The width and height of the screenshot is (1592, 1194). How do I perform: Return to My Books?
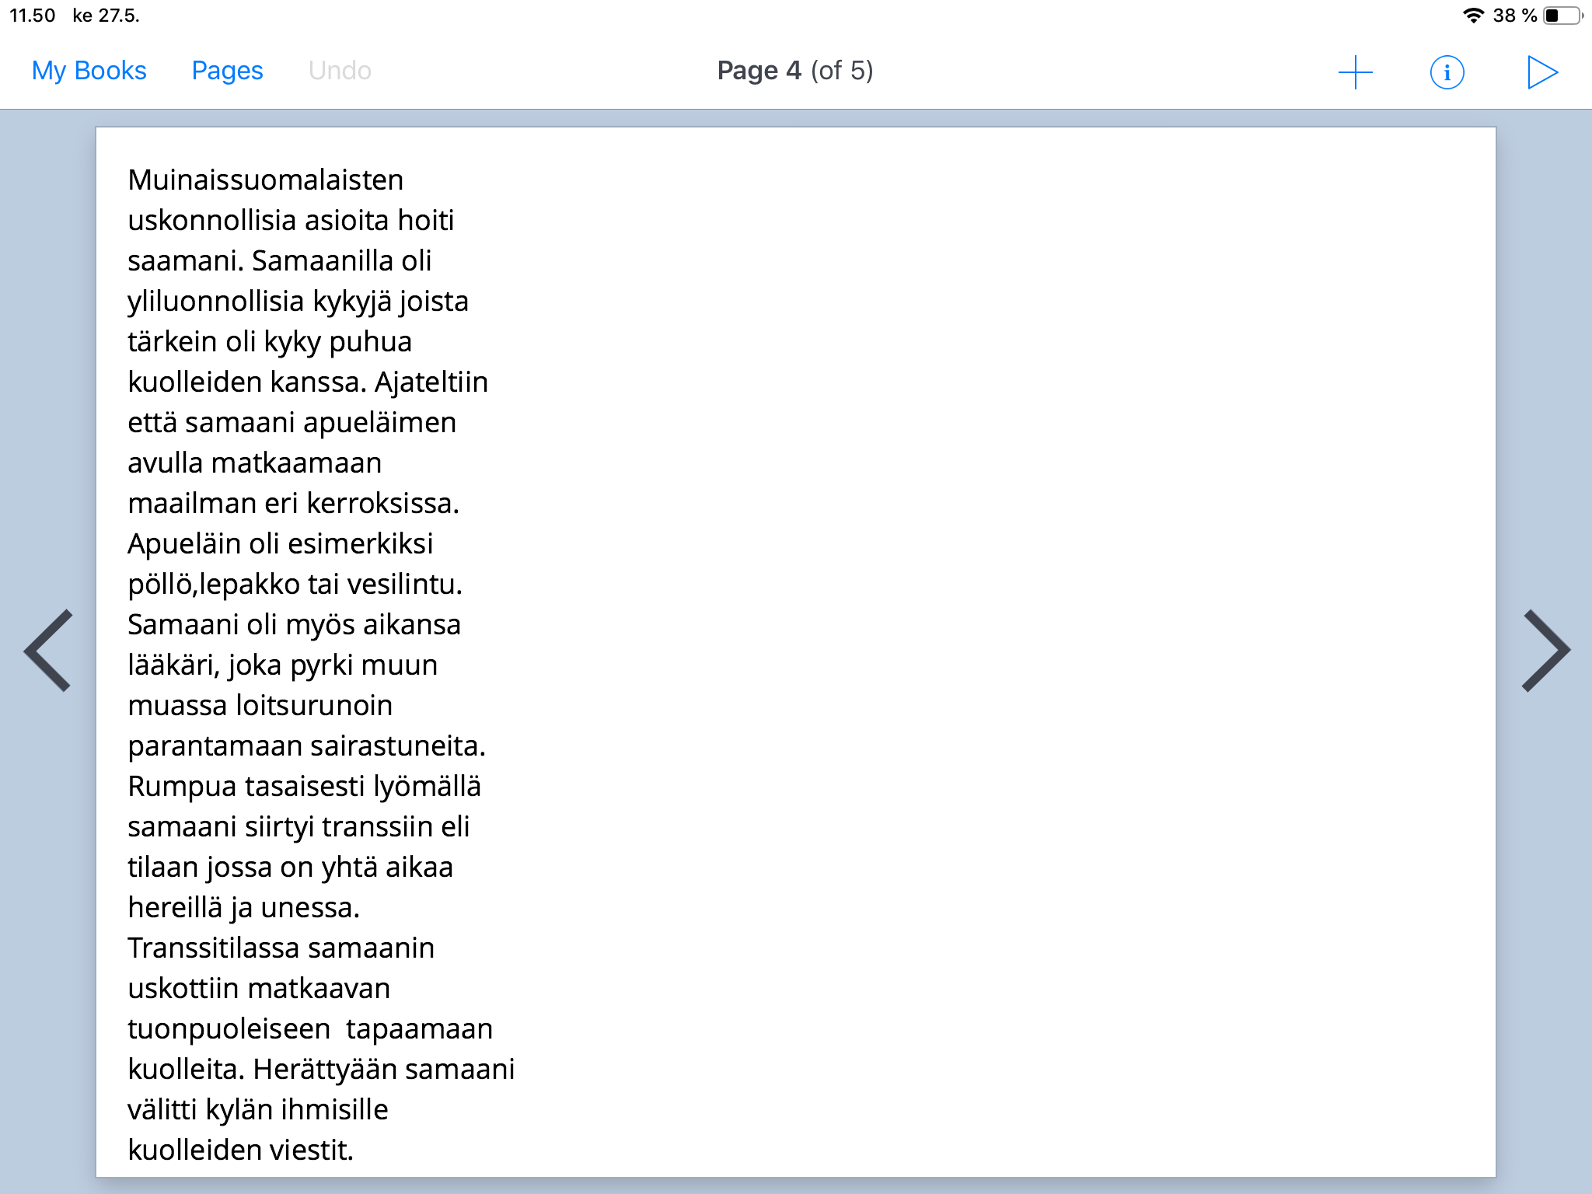click(89, 71)
